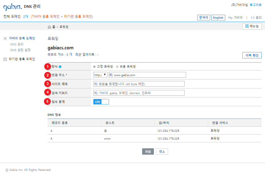The image size is (265, 176).
Task: Click the home icon in breadcrumb
Action: coord(49,27)
